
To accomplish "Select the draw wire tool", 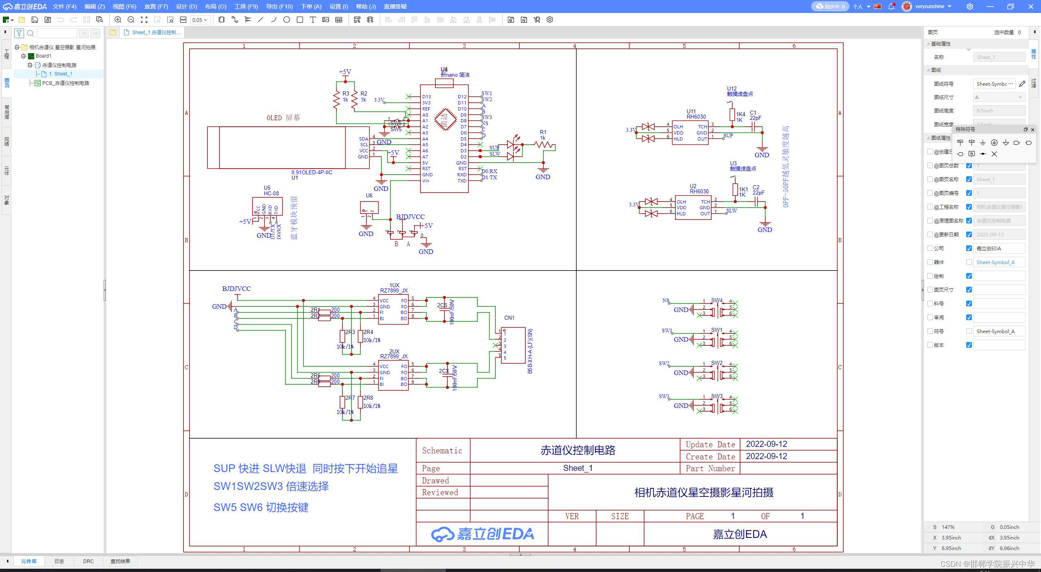I will (x=235, y=19).
